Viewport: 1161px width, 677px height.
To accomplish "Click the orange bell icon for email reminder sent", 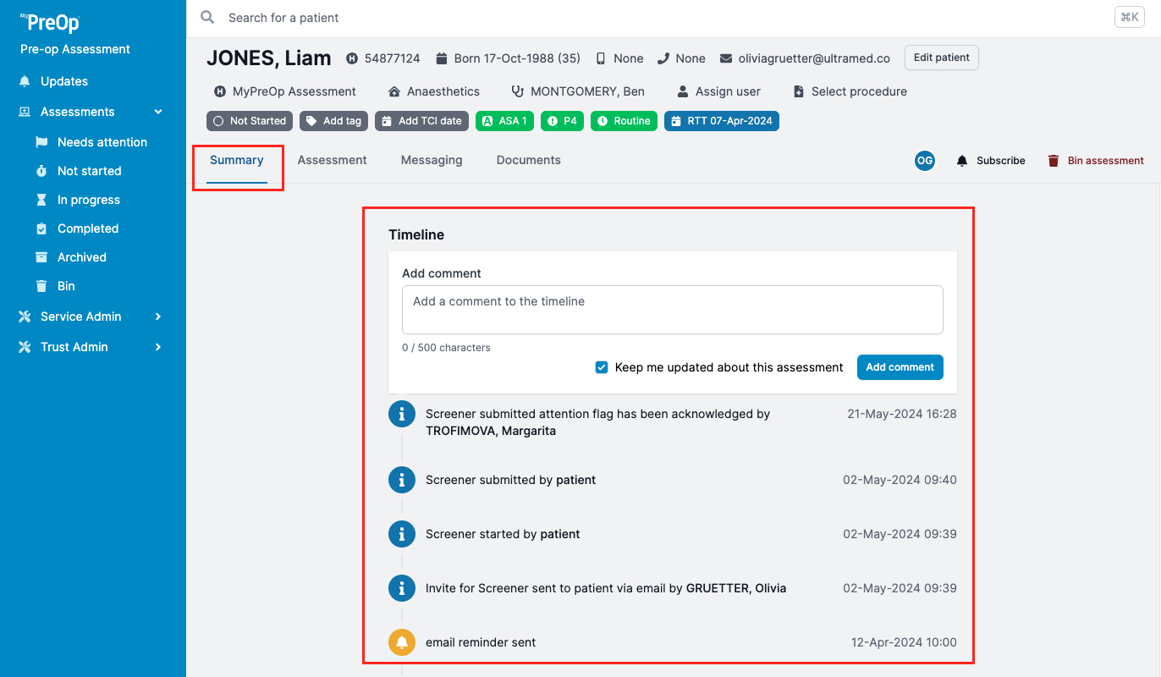I will (402, 642).
